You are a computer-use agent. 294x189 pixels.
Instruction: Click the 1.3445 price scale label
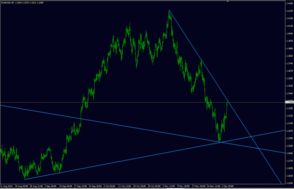click(x=290, y=93)
